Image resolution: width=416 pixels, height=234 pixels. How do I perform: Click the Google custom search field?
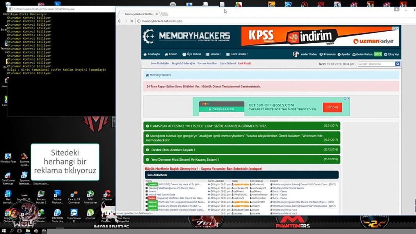[x=376, y=64]
